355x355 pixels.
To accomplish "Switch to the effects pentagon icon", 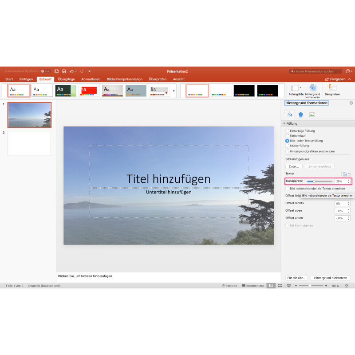I will (300, 114).
